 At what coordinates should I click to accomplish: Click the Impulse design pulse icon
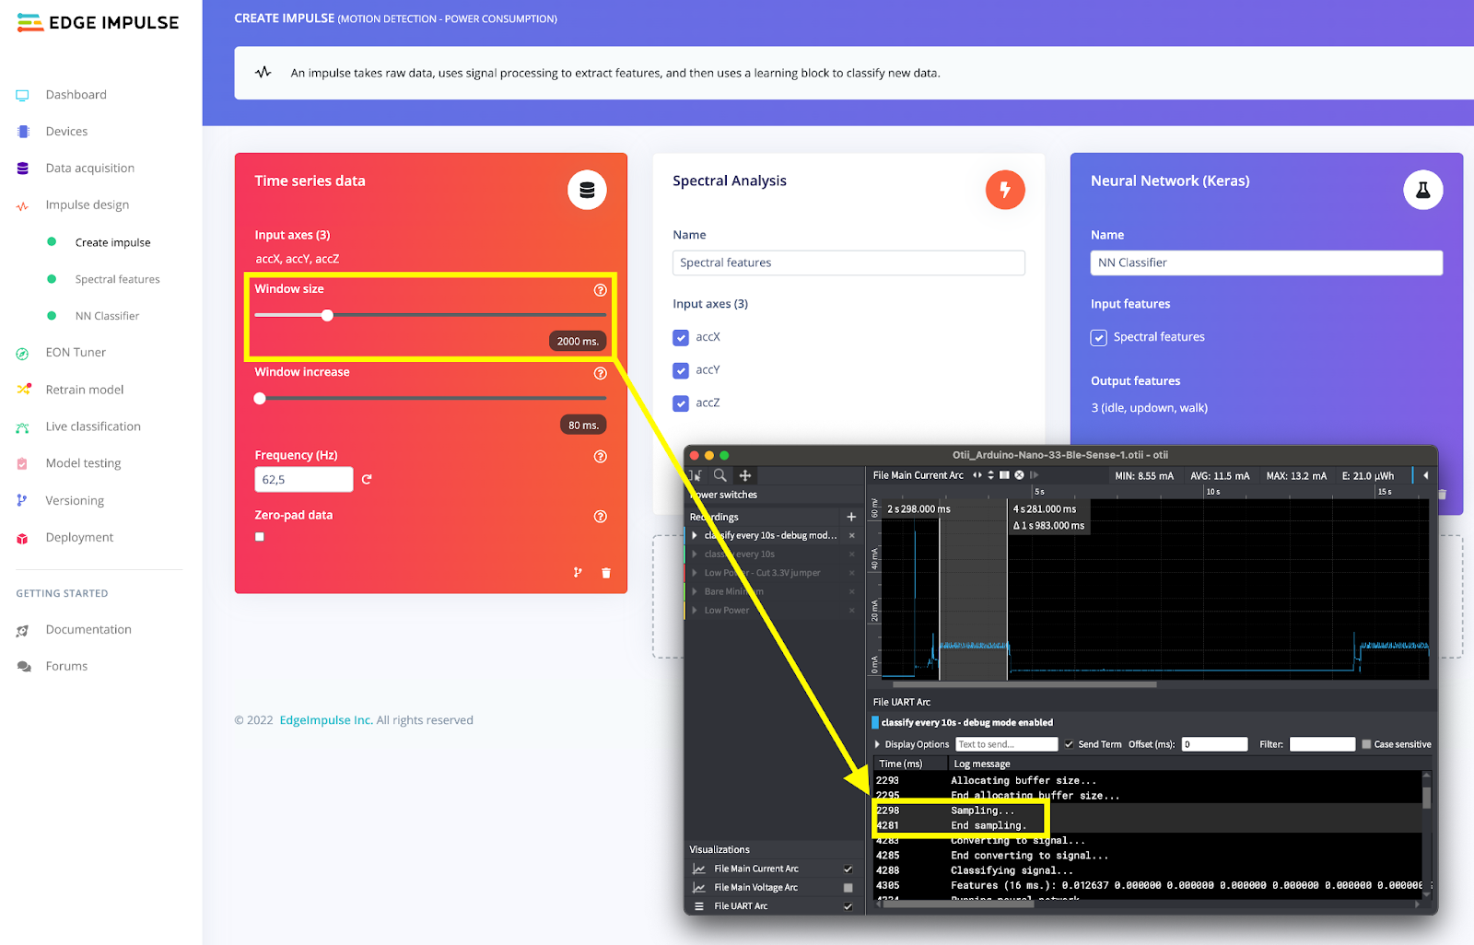pos(23,206)
